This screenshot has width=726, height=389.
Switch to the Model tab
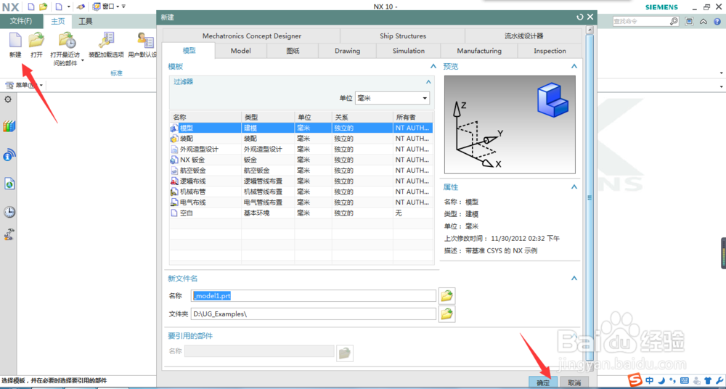pos(241,51)
